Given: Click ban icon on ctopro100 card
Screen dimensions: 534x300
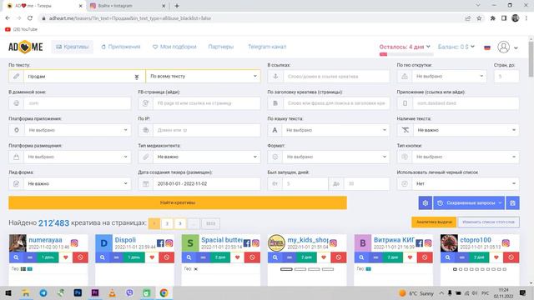Looking at the screenshot, I should coord(511,257).
